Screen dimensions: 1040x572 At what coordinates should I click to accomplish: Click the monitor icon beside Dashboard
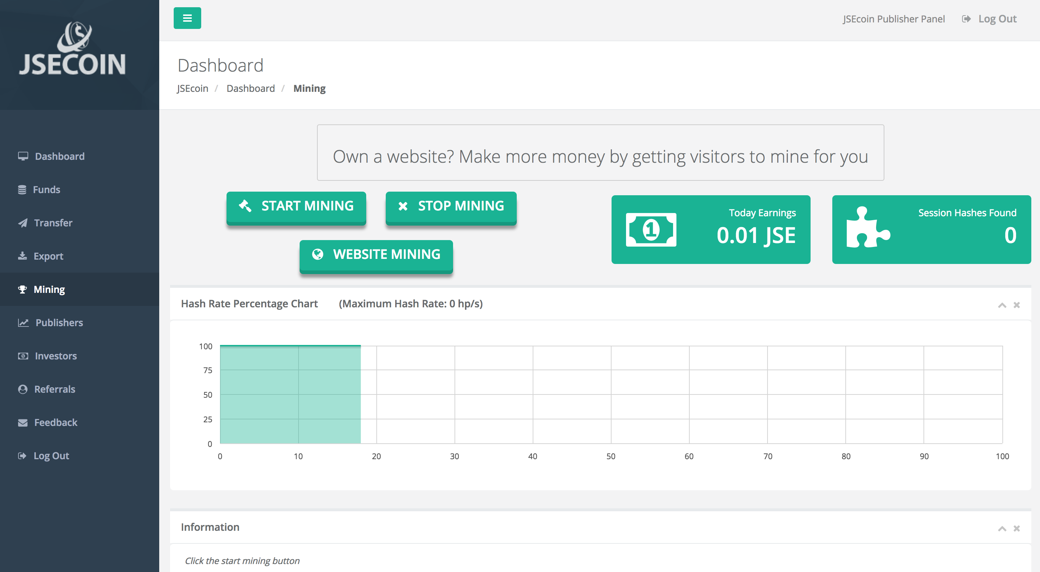pos(23,156)
